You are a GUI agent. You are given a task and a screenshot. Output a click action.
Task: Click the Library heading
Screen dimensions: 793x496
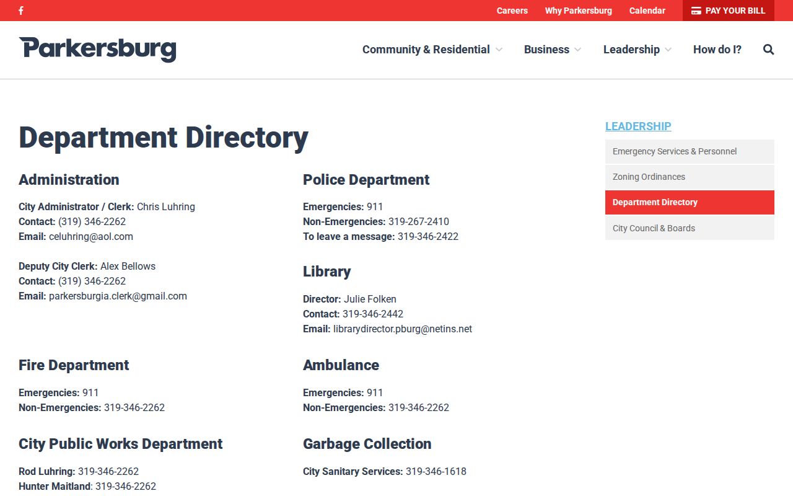[327, 272]
